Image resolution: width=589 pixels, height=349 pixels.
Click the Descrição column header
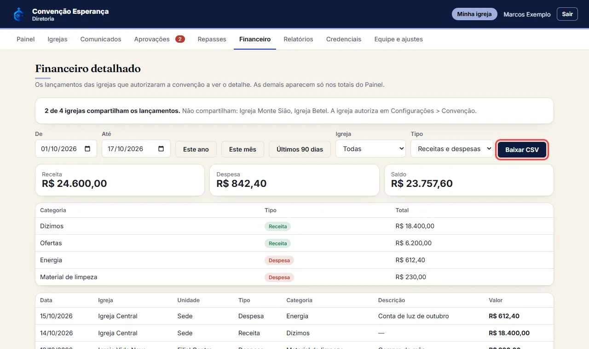392,300
